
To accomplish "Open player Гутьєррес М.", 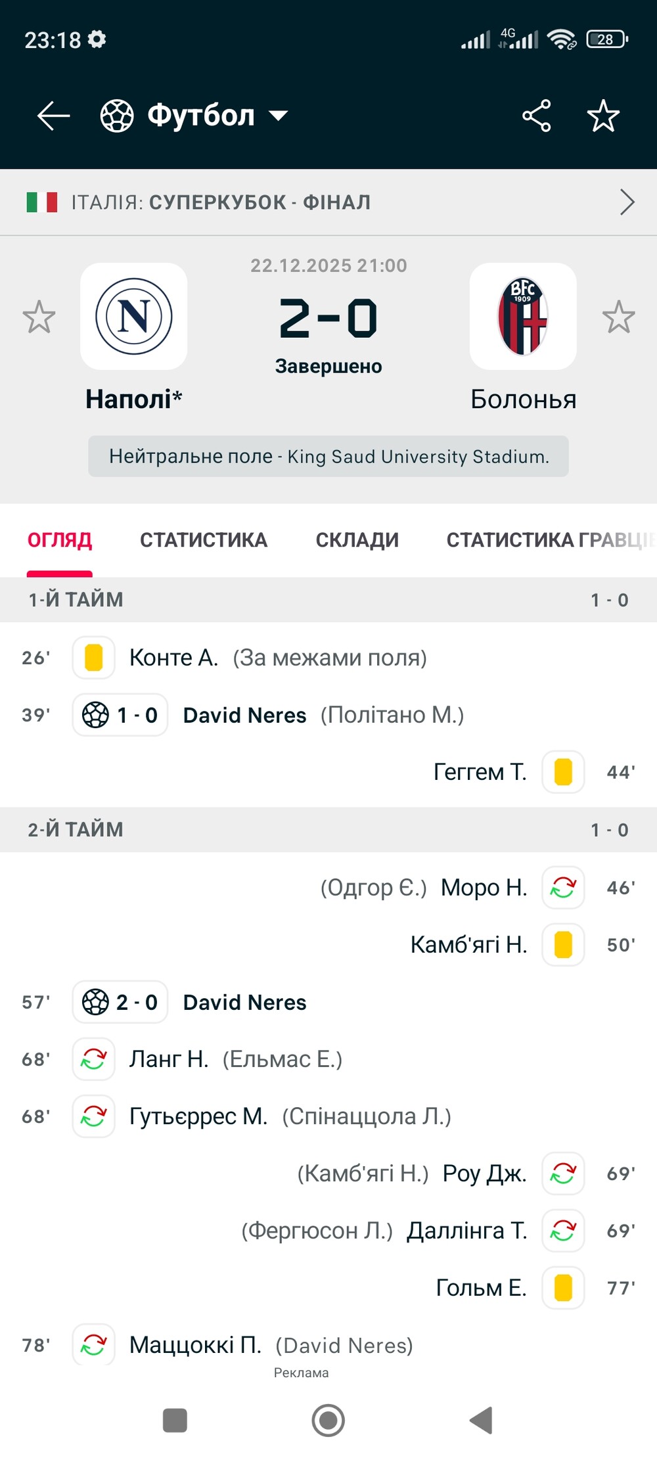I will click(198, 1116).
